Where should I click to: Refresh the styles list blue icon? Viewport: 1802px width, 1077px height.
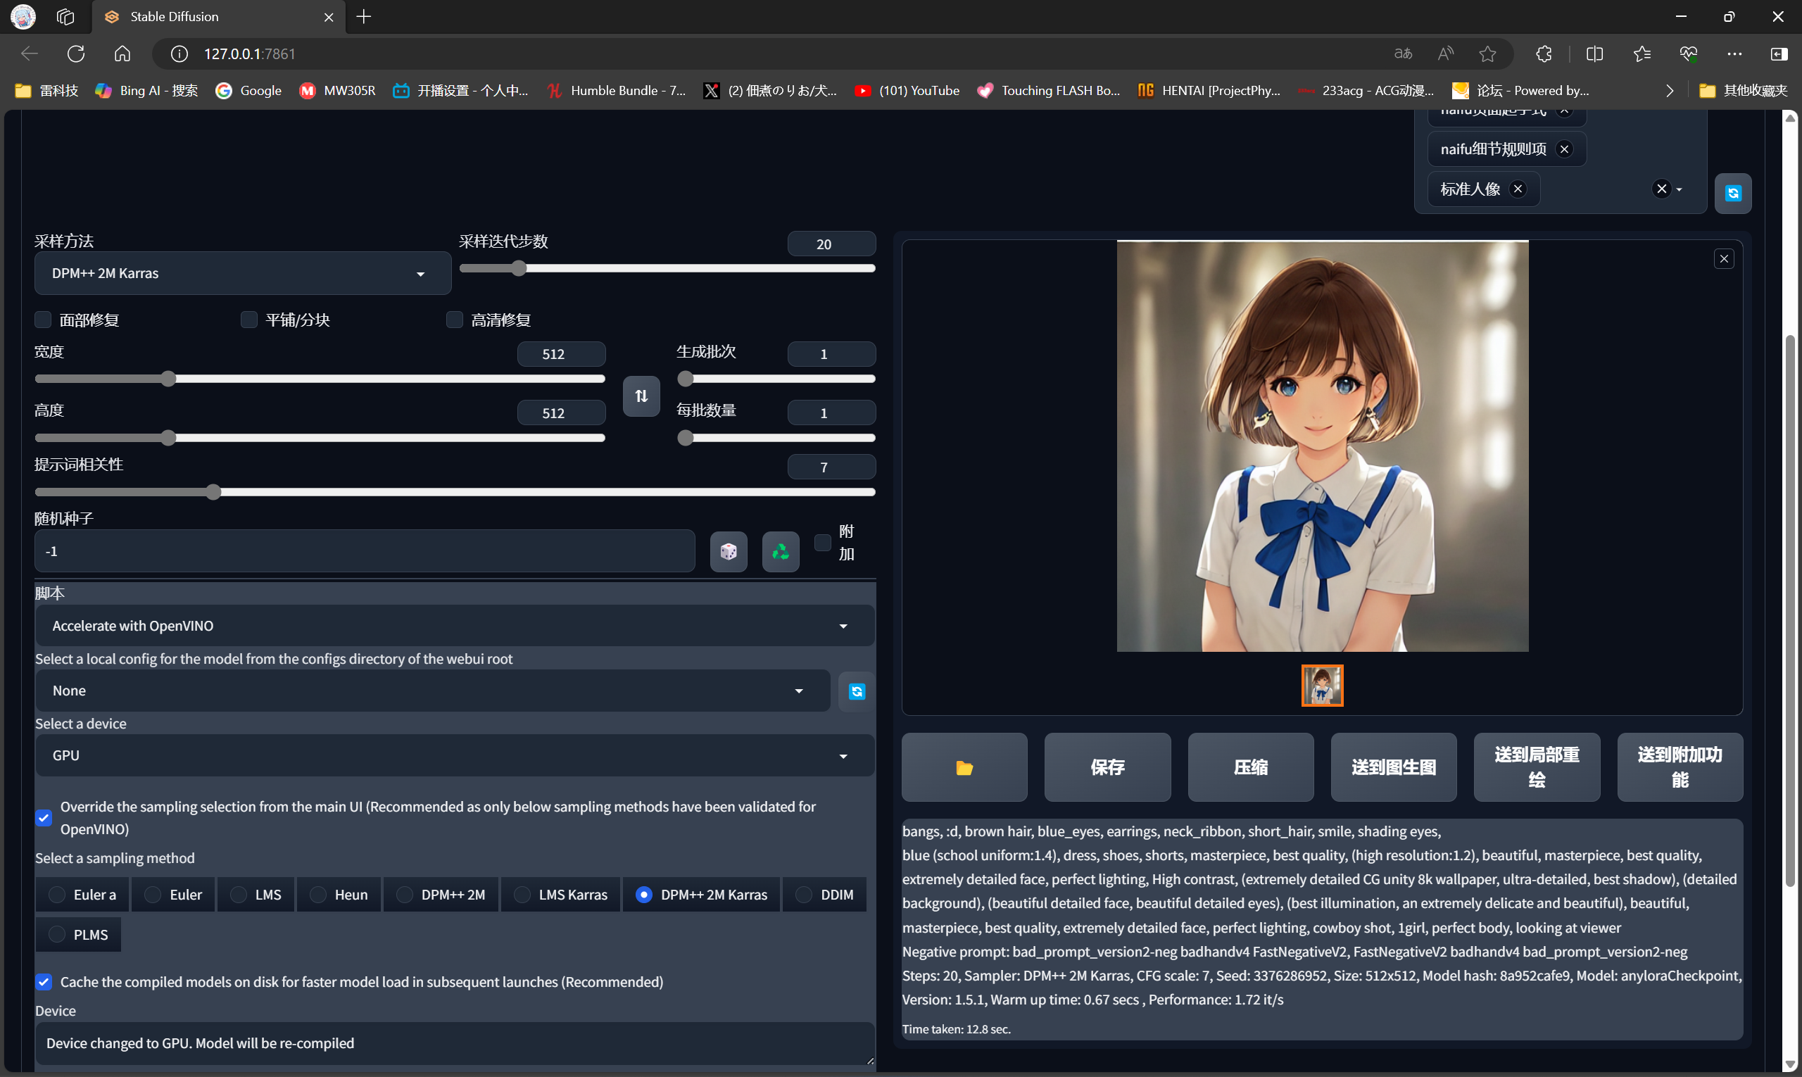click(x=1732, y=193)
